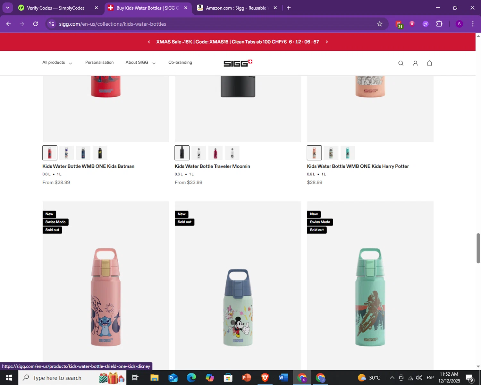481x385 pixels.
Task: Show next announcement in red banner
Action: [x=327, y=42]
